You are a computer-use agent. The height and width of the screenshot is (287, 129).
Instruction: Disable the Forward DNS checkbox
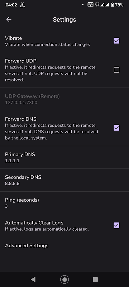116,128
